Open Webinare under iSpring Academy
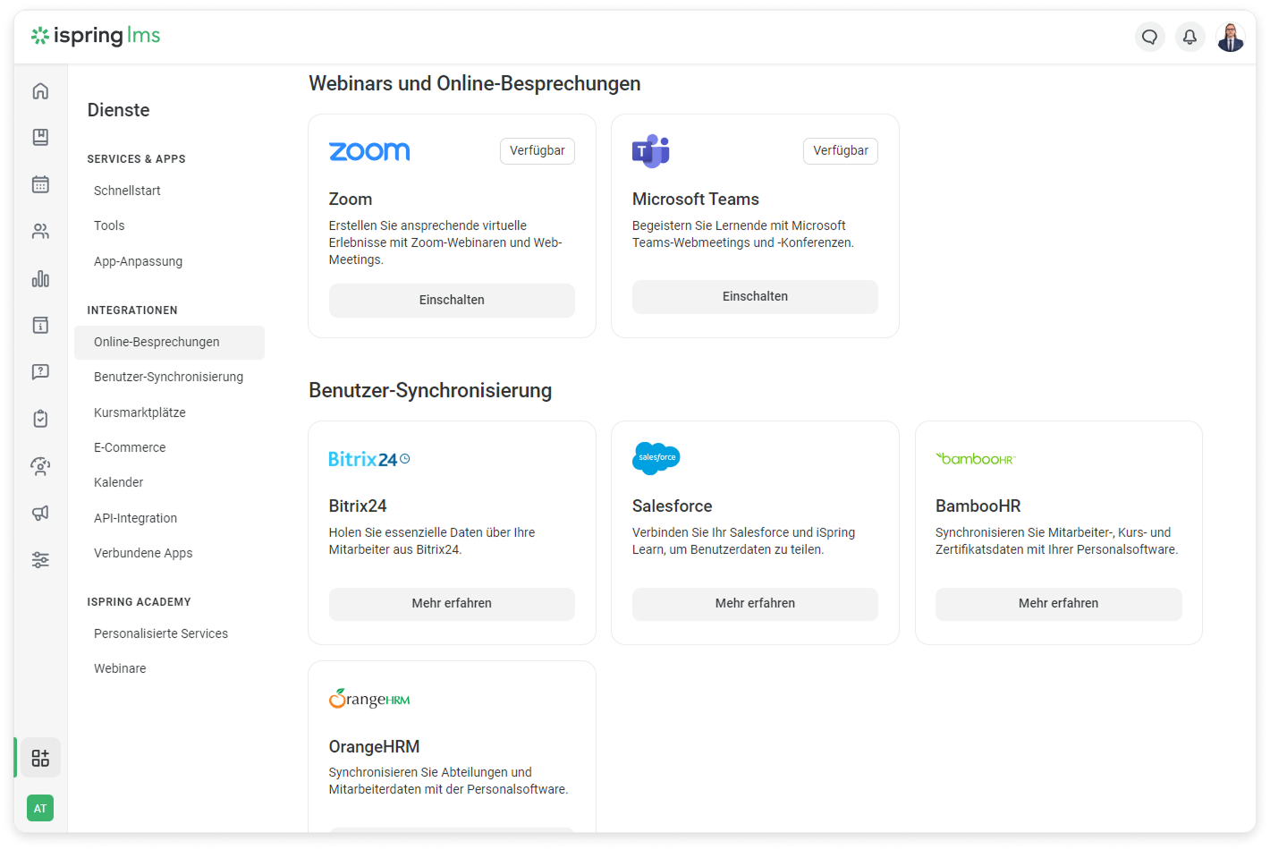 120,668
